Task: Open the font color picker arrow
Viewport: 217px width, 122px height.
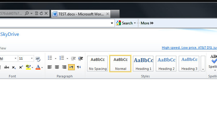Action: (x=42, y=67)
